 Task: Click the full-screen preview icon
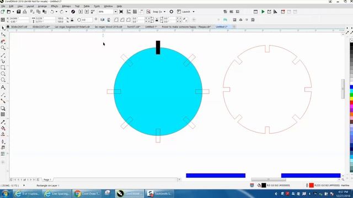point(121,12)
